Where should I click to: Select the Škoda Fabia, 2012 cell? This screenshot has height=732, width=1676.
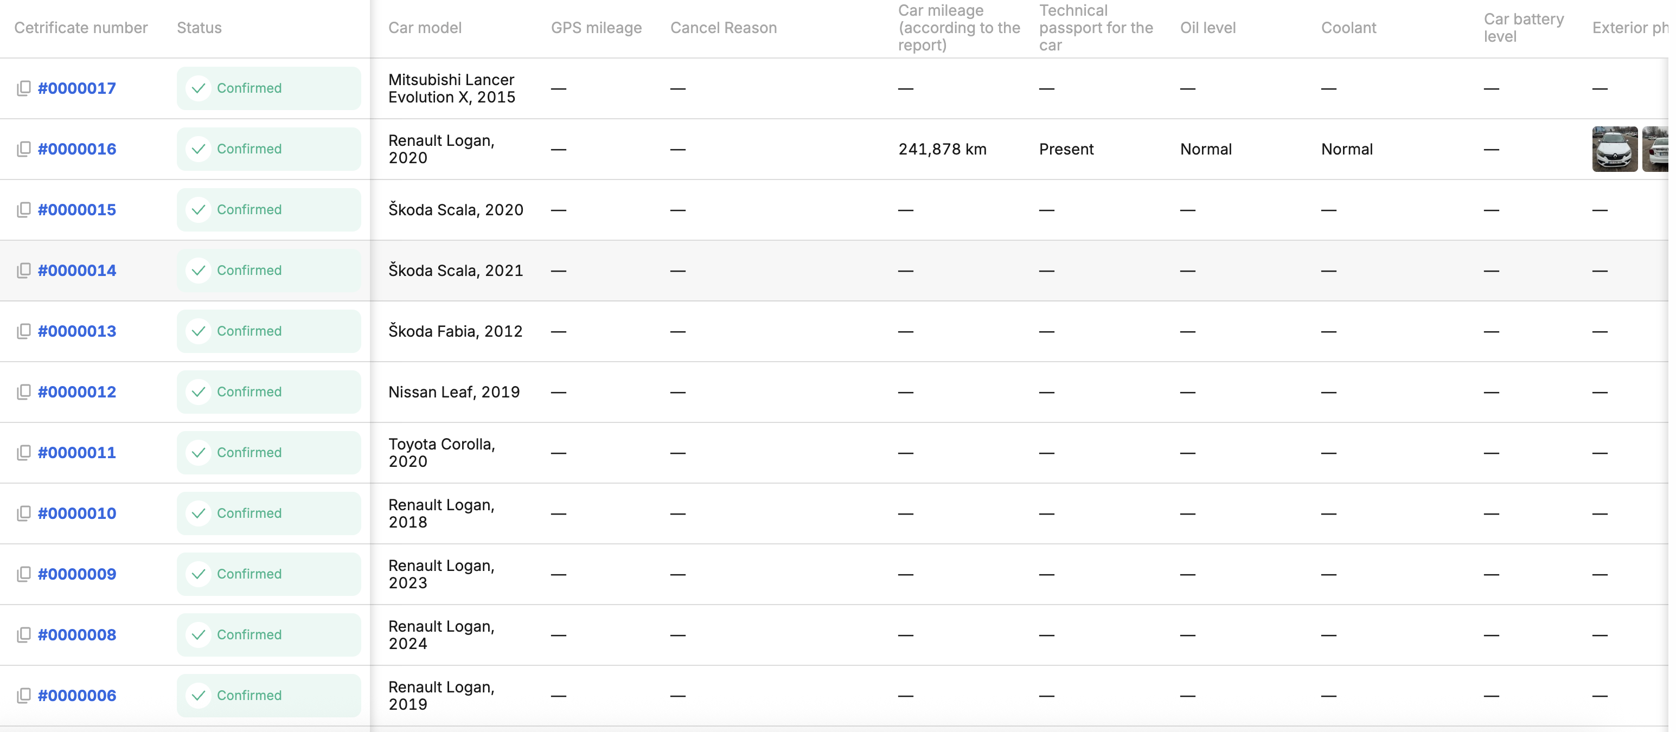[456, 331]
